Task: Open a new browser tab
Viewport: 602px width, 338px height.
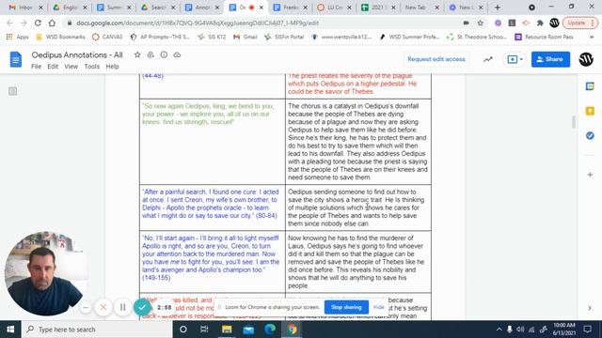Action: click(498, 8)
